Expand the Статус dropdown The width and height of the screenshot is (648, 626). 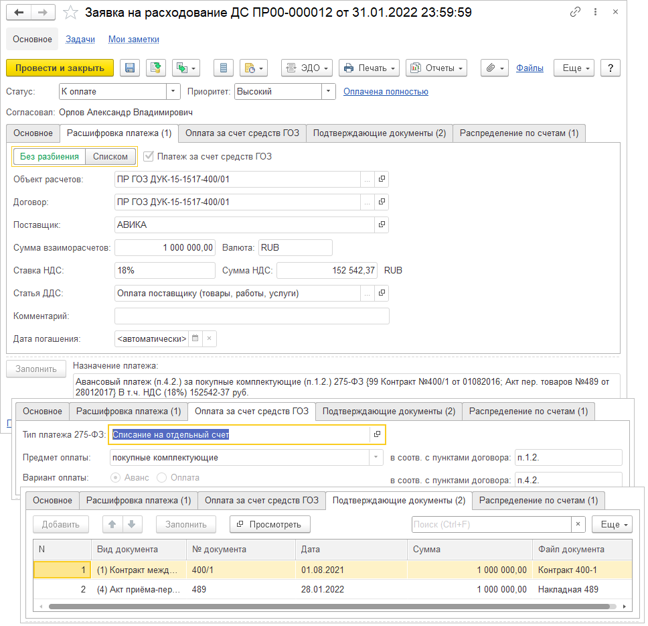coord(173,91)
